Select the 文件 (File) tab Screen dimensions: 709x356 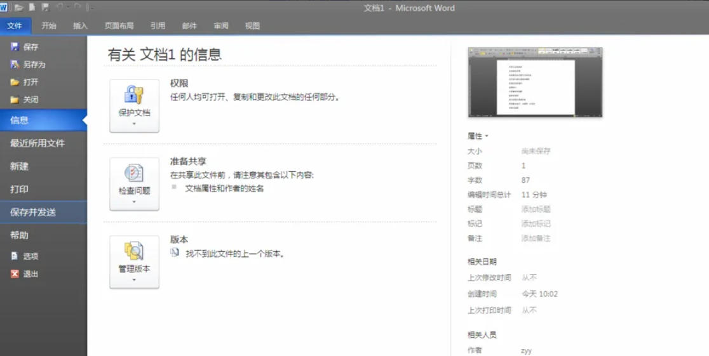click(x=15, y=26)
